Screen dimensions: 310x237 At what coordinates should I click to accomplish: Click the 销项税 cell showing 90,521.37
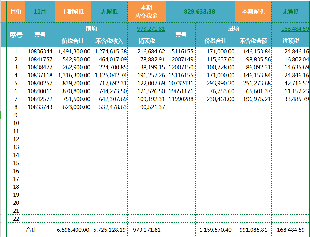[146, 107]
